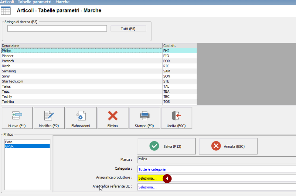Click the TEC code cell

(179, 96)
